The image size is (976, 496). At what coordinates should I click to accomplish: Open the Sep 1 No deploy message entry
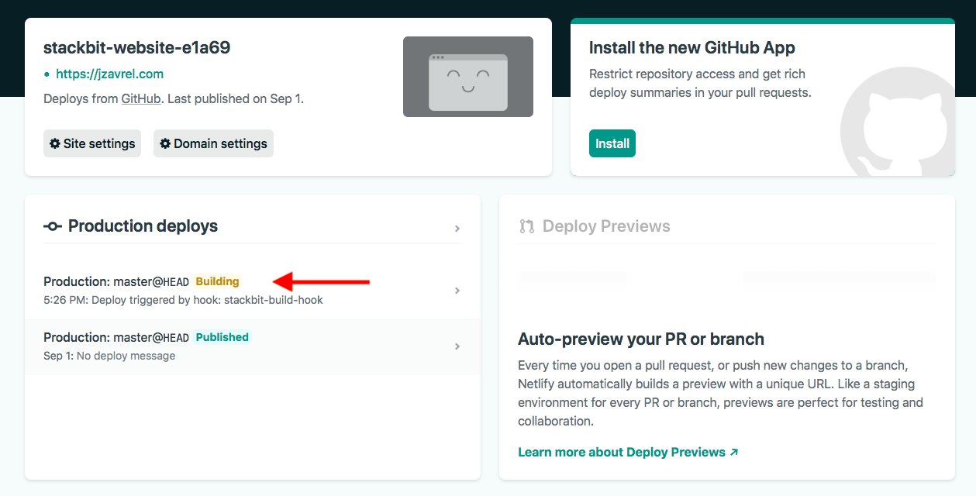[x=253, y=346]
